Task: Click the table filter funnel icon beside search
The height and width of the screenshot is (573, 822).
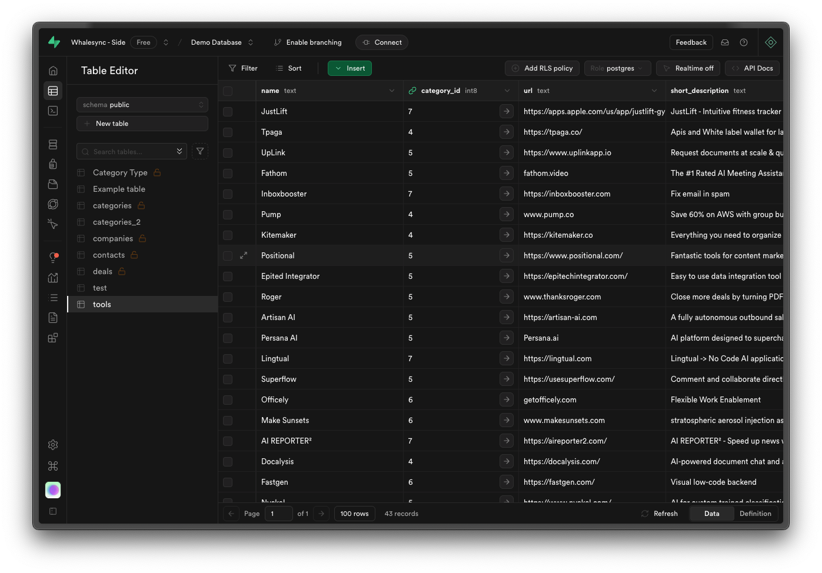Action: tap(200, 151)
